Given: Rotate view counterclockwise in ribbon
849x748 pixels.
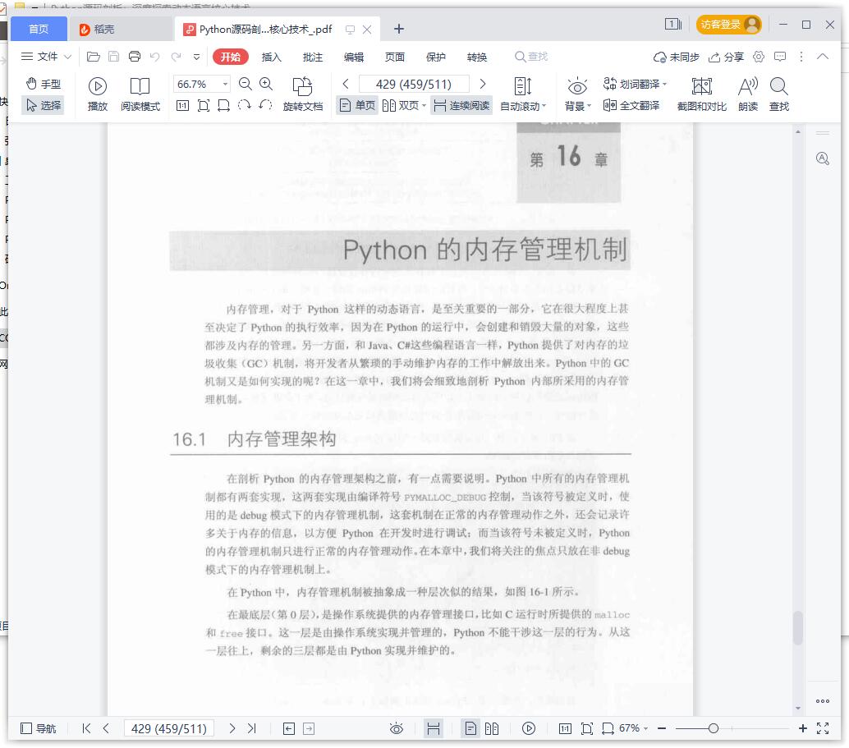Looking at the screenshot, I should 265,105.
